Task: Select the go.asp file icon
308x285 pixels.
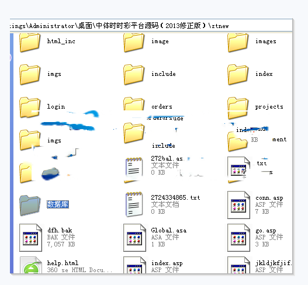Action: [x=238, y=238]
